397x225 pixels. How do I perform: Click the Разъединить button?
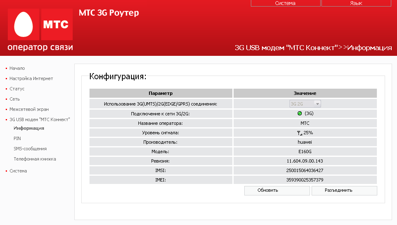(344, 191)
